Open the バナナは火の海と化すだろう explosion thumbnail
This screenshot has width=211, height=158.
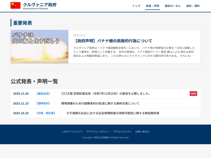39,47
